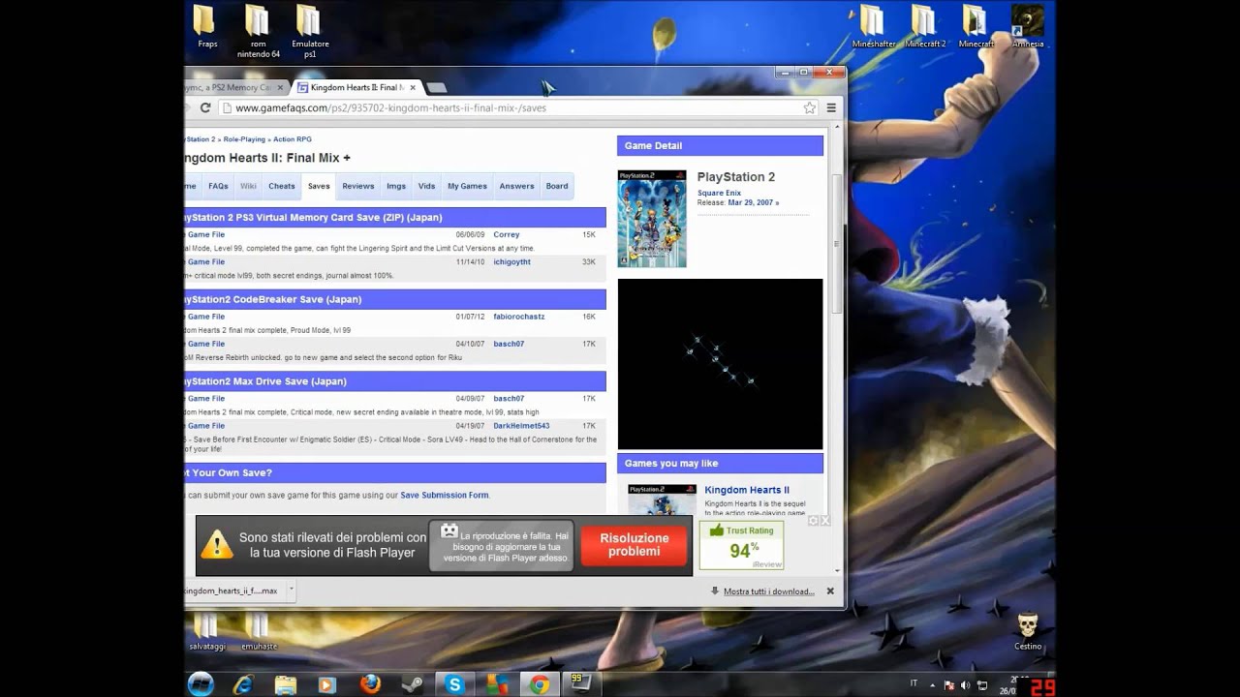Open the Board tab

pyautogui.click(x=557, y=186)
